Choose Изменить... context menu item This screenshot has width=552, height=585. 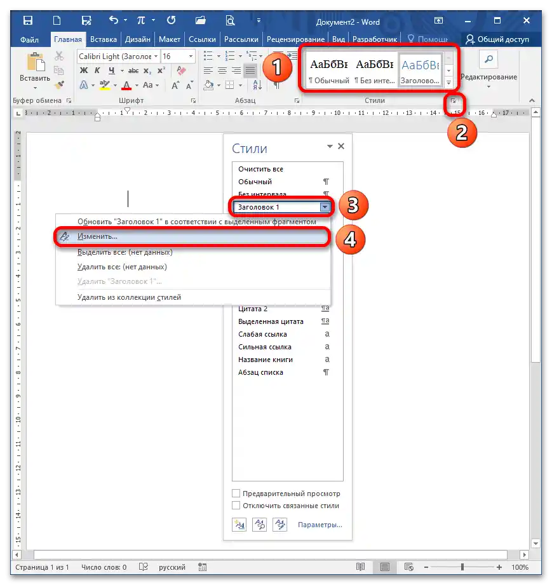coord(192,236)
